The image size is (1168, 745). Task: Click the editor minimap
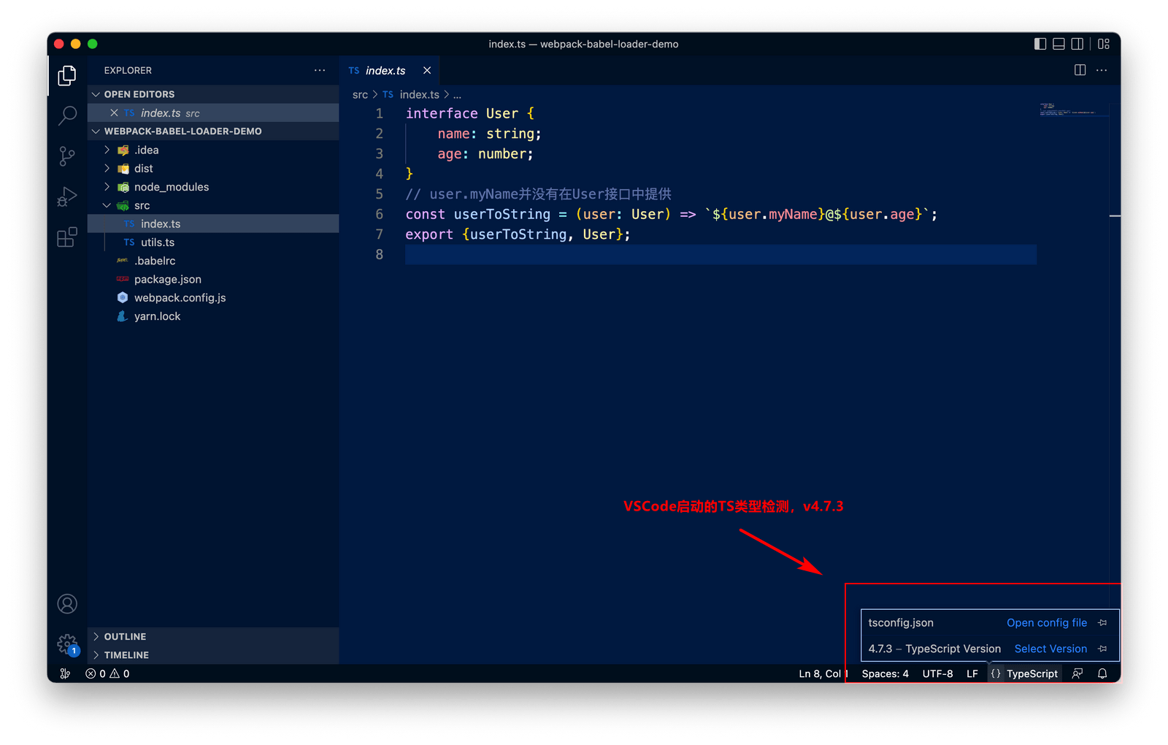click(1074, 110)
